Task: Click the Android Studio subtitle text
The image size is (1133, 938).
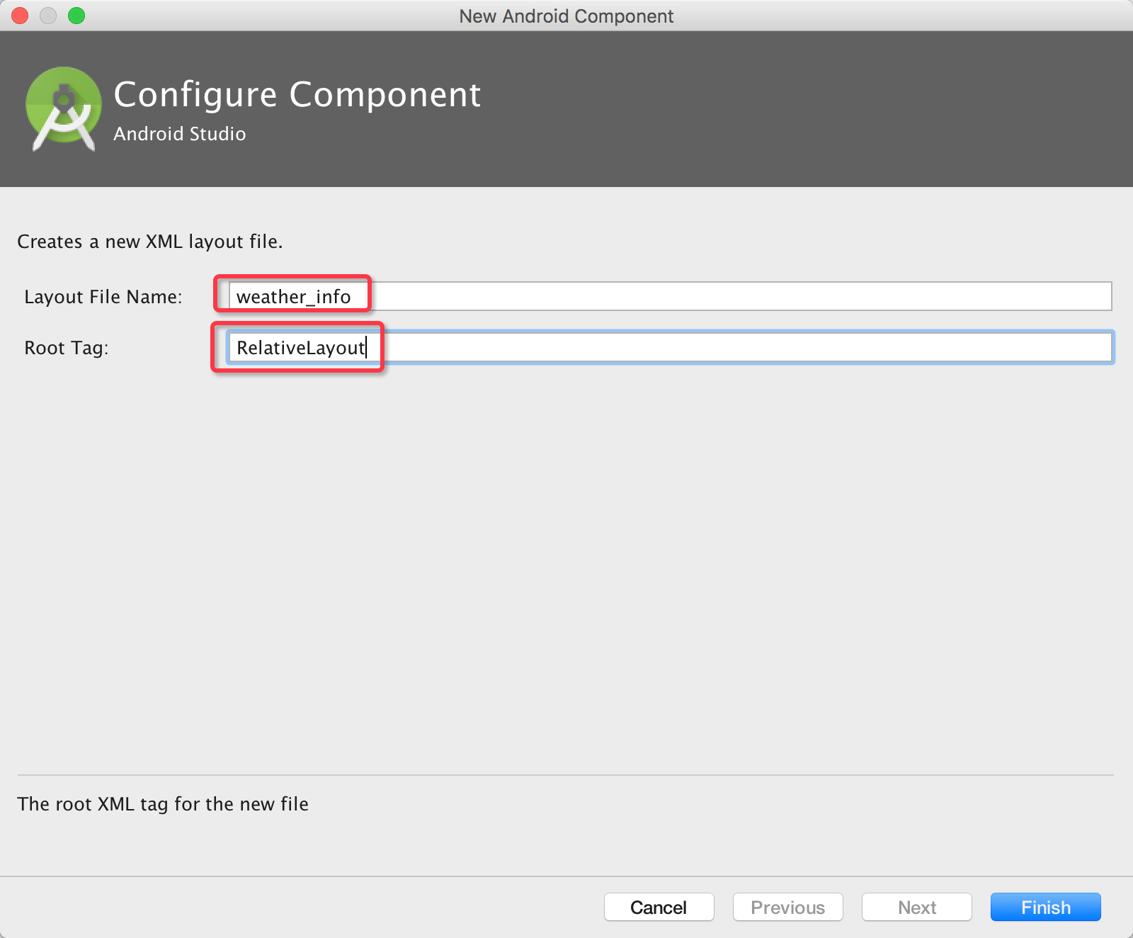Action: tap(180, 134)
